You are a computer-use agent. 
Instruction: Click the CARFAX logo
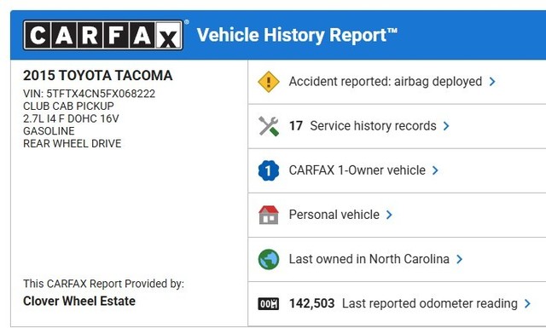point(103,35)
